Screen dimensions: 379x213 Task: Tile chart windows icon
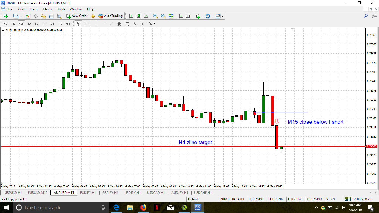pos(171,16)
